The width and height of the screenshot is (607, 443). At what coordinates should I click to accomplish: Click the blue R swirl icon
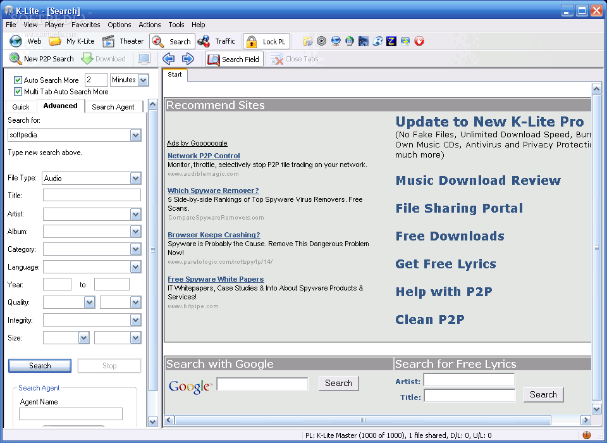(377, 41)
